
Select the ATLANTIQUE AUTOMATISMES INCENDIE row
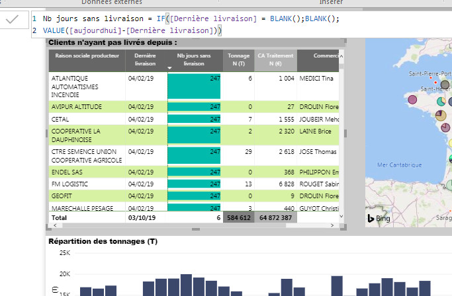click(x=194, y=87)
